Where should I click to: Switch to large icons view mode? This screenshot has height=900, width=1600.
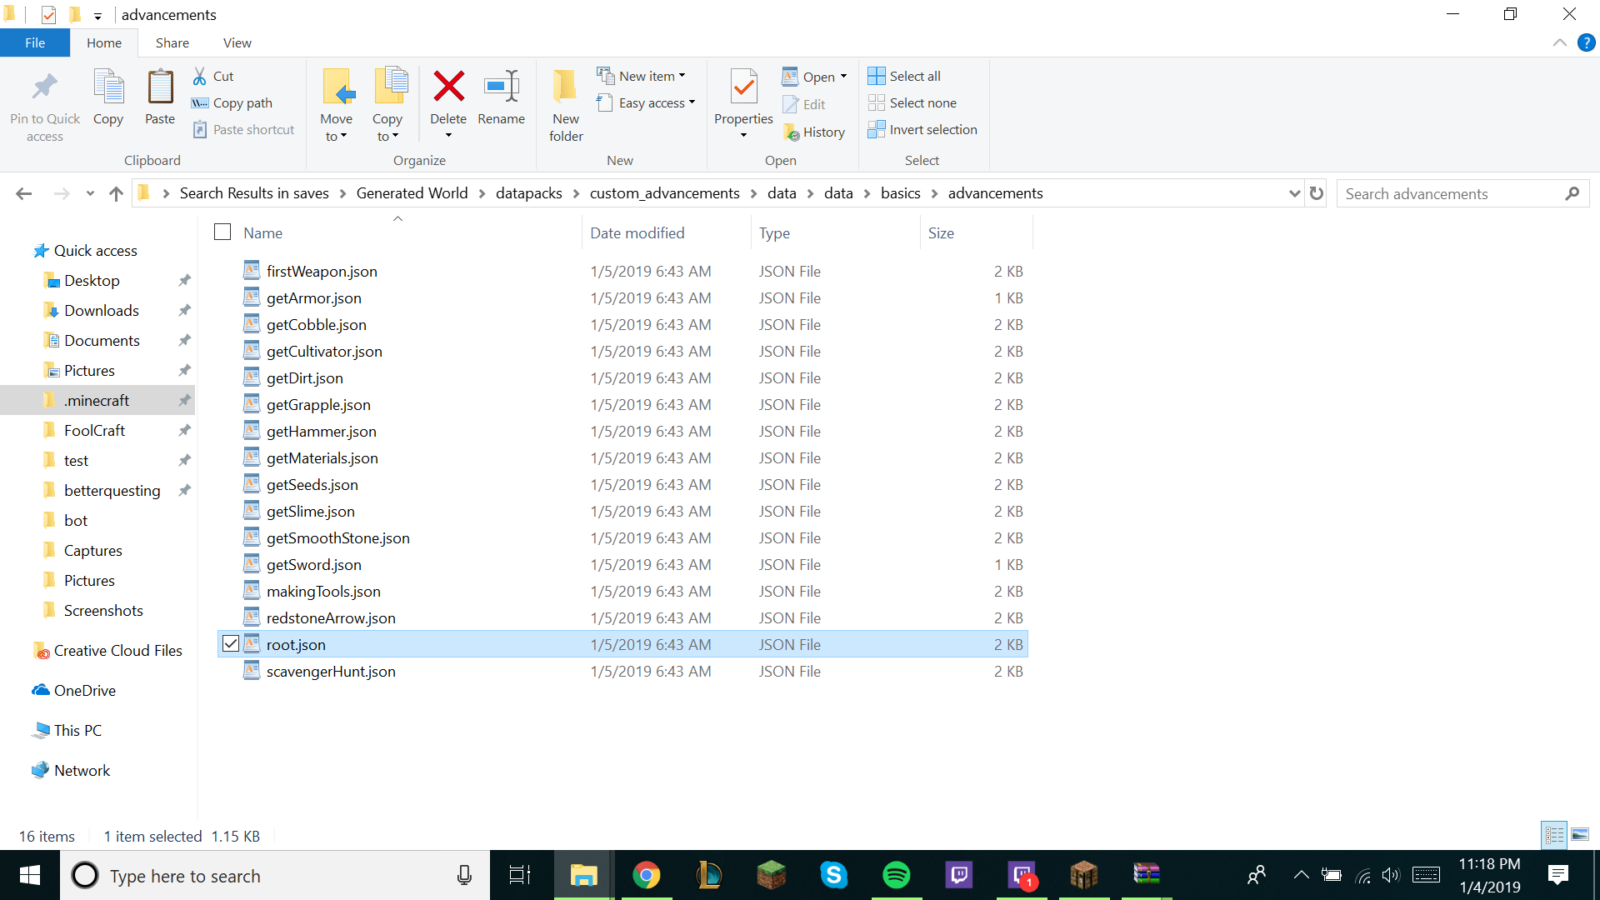pos(1580,834)
